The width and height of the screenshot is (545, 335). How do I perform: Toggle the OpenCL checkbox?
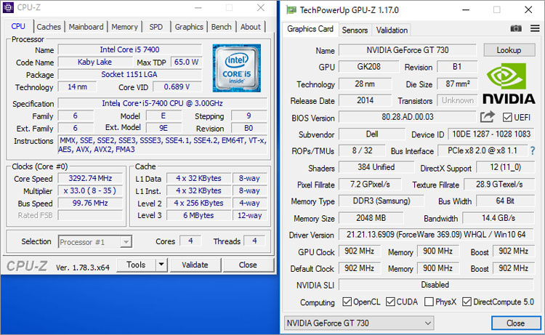[x=347, y=302]
